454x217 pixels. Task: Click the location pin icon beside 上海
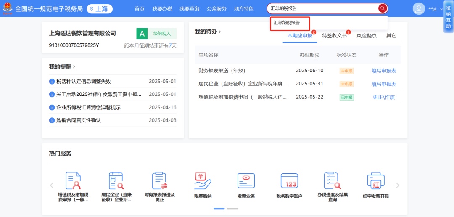[x=92, y=9]
